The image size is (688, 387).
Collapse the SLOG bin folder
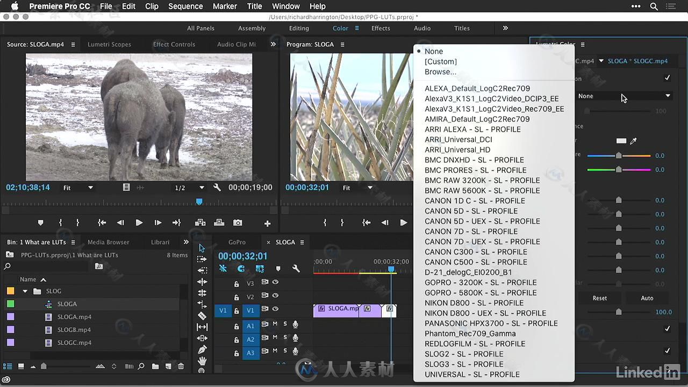pyautogui.click(x=25, y=291)
